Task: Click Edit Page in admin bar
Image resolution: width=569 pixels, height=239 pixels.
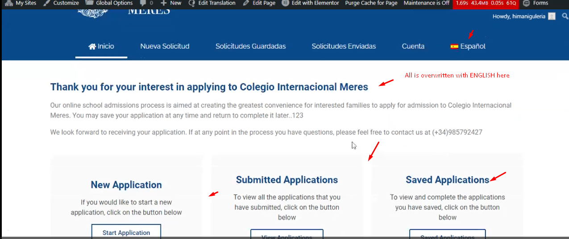Action: (259, 3)
